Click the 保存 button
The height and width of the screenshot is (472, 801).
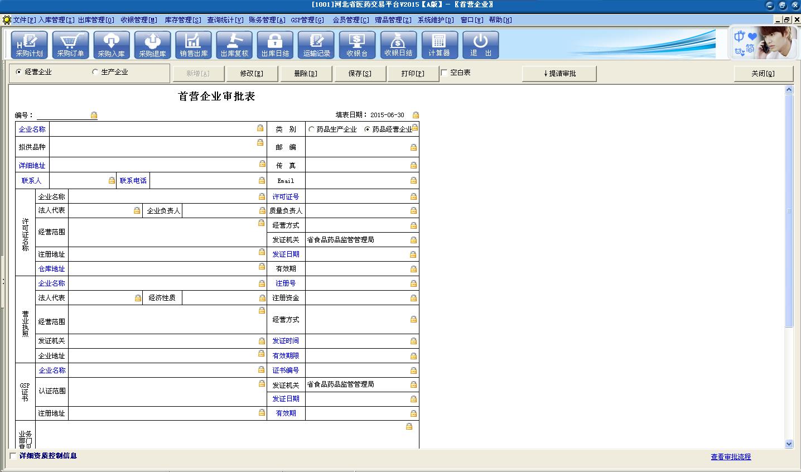click(x=360, y=74)
